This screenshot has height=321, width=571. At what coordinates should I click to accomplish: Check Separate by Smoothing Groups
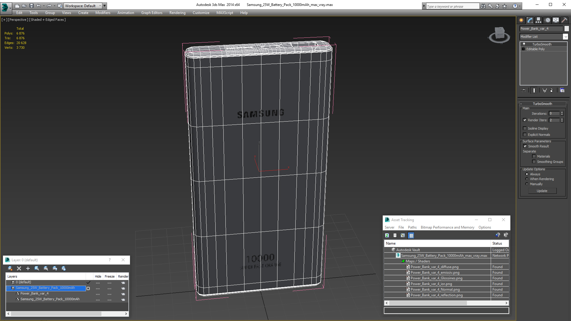pyautogui.click(x=534, y=162)
